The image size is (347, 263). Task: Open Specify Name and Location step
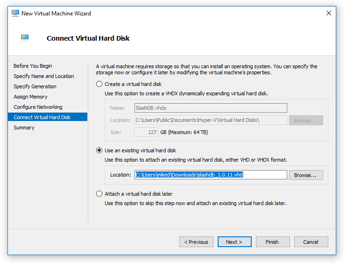43,76
